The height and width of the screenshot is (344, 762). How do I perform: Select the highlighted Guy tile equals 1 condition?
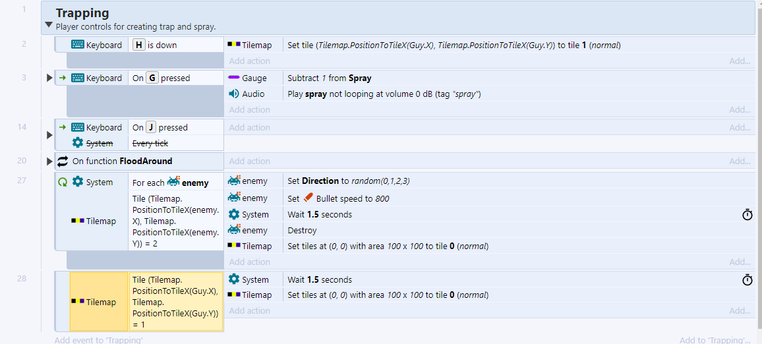pos(176,302)
